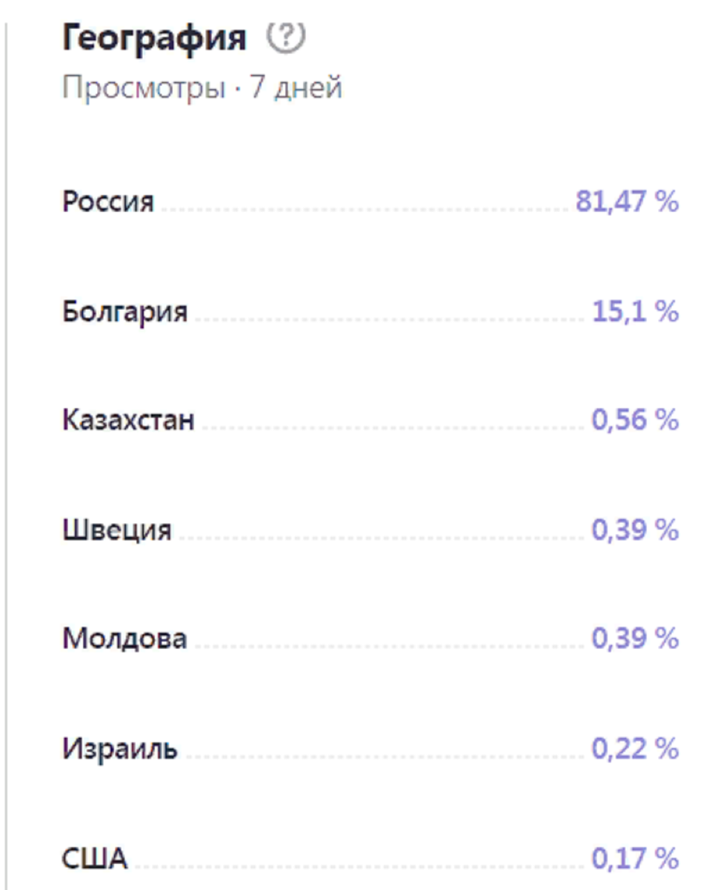
Task: Select the США country row
Action: [x=95, y=859]
